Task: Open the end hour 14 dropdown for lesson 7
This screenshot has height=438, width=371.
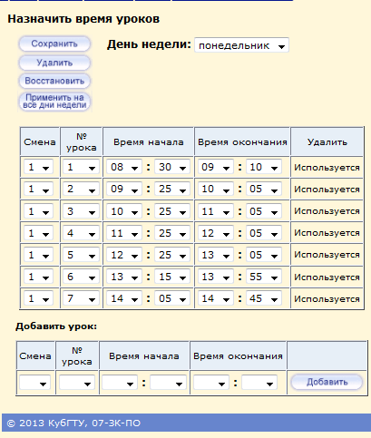Action: (216, 298)
